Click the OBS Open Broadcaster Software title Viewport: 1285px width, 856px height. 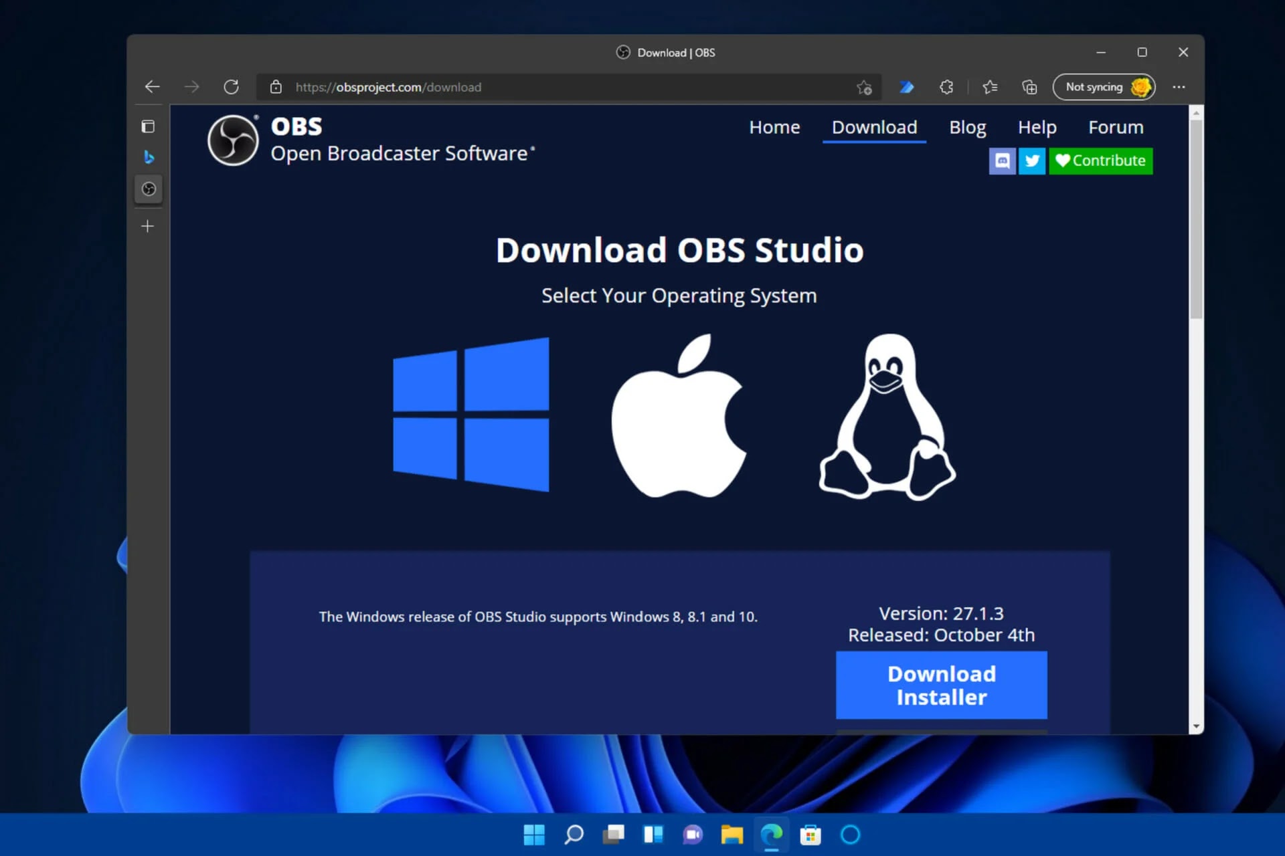pos(403,140)
